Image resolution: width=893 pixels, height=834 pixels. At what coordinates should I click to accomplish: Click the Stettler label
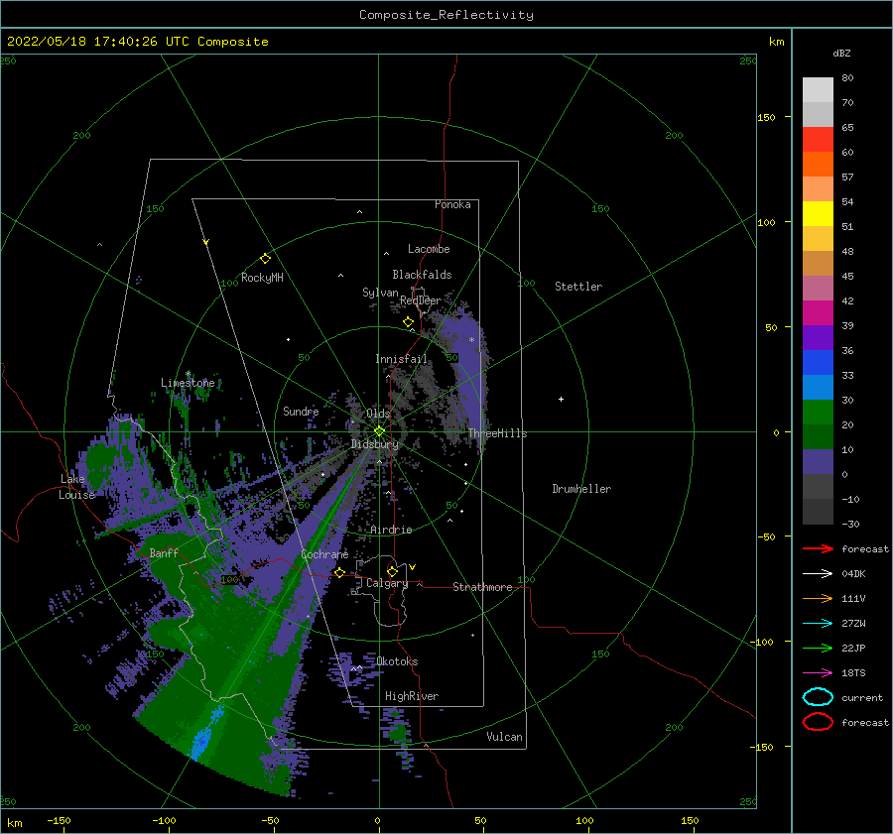point(578,287)
